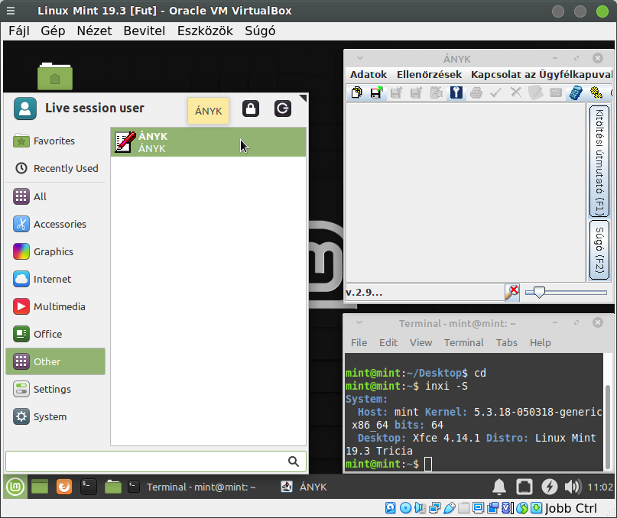
Task: Open the Home folder desktop icon
Action: (55, 76)
